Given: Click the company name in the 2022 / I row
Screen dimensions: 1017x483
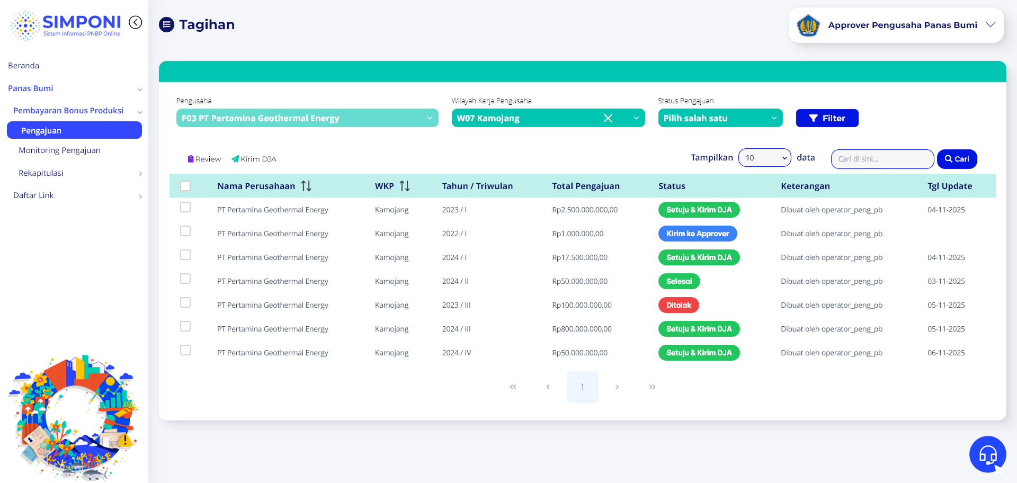Looking at the screenshot, I should (x=273, y=234).
